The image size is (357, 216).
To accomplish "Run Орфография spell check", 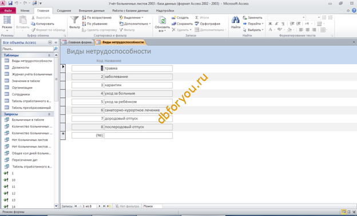I will 208,23.
